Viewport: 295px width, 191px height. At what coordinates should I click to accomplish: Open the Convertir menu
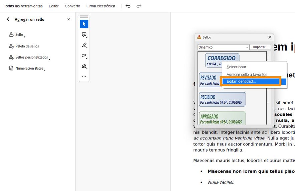coord(72,6)
